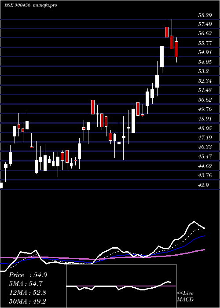This screenshot has width=220, height=308.
Task: Click the 50MA : 49.2 readout
Action: click(29, 301)
